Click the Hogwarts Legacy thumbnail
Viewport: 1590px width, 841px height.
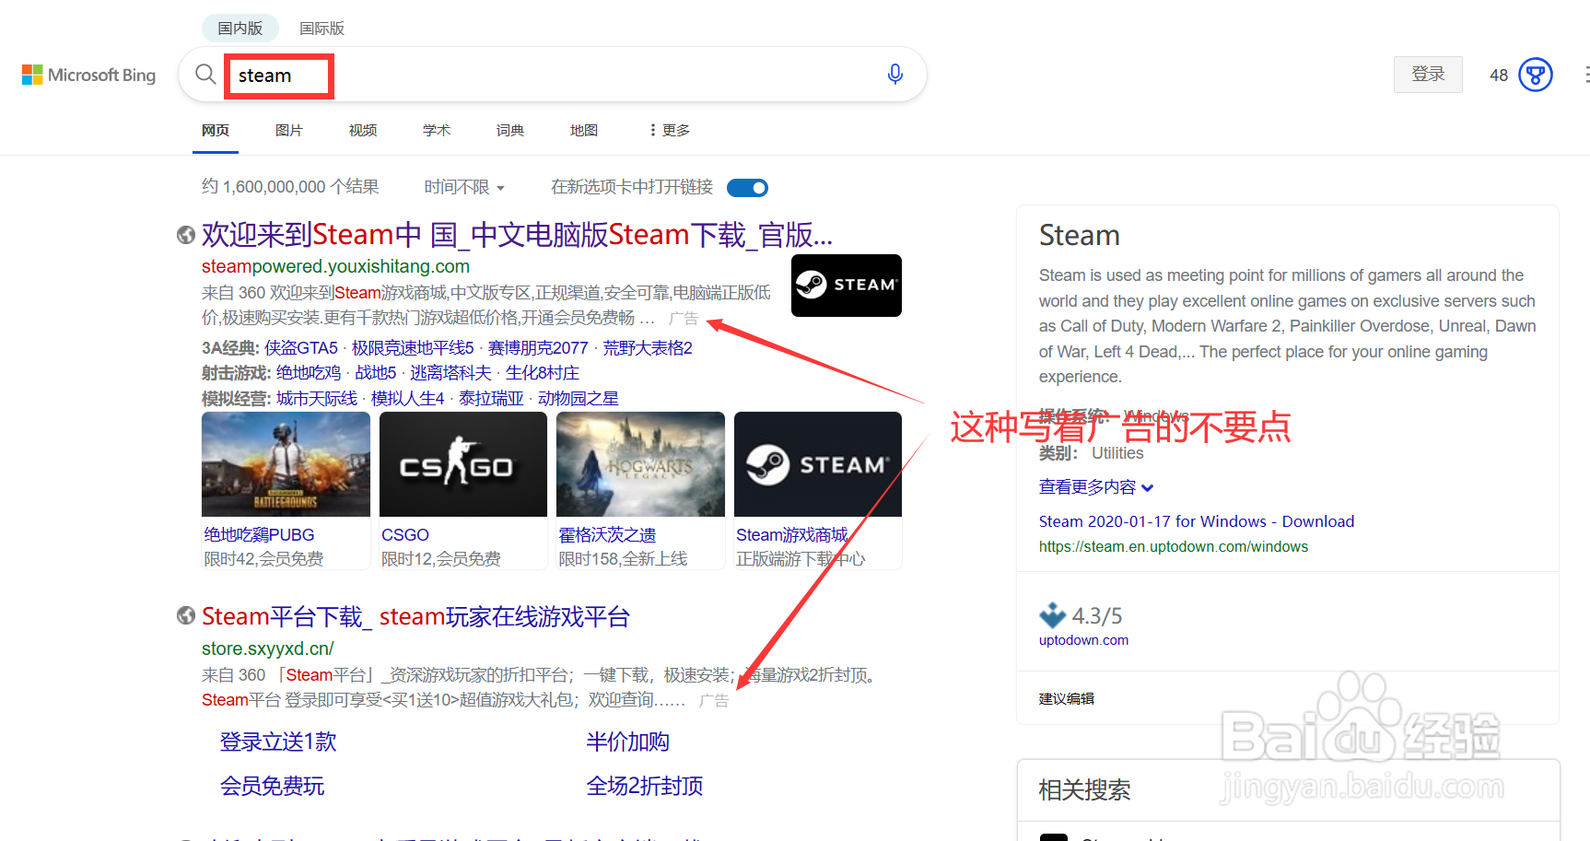tap(640, 464)
